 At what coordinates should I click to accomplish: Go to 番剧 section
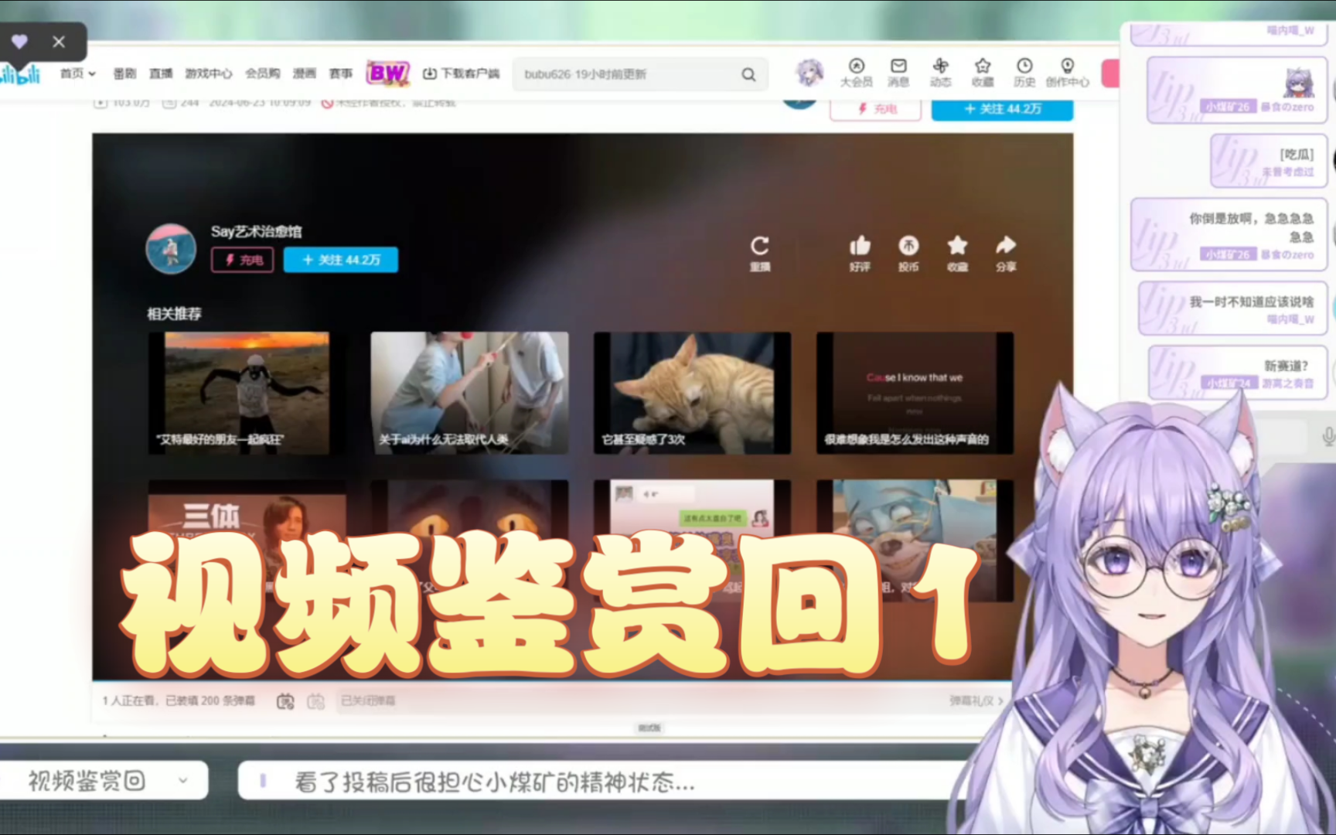[x=124, y=73]
